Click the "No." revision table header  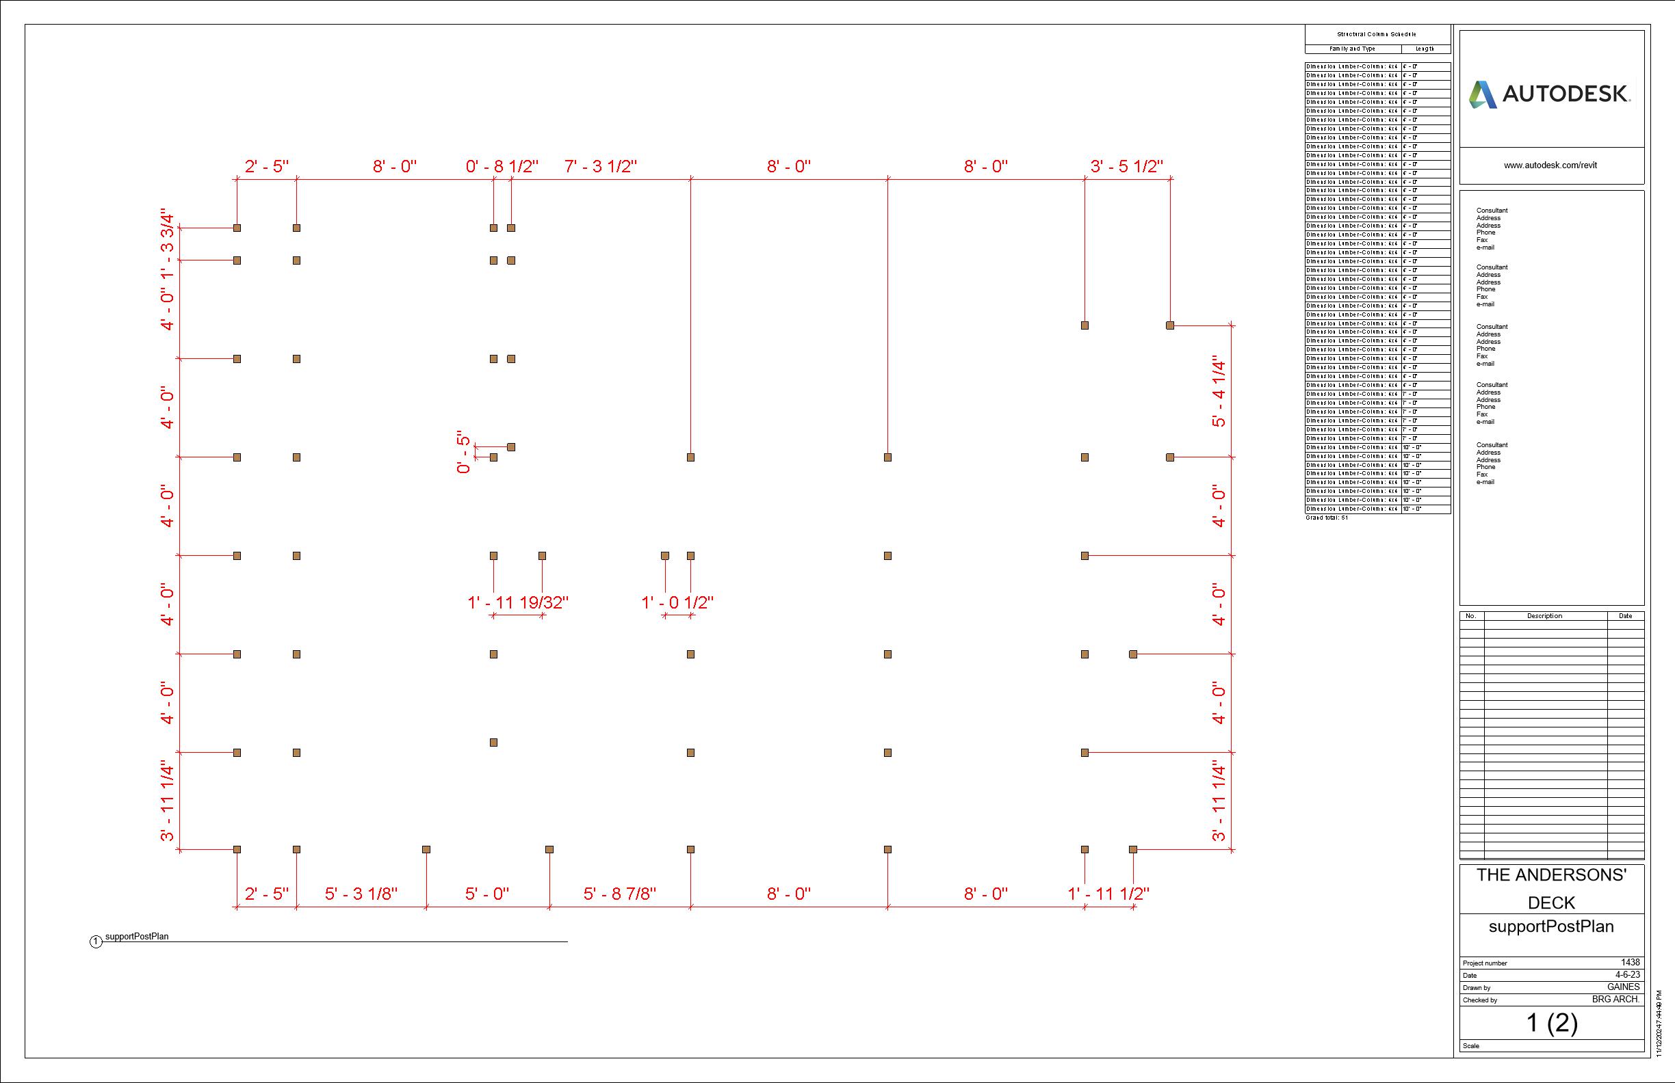[x=1470, y=616]
